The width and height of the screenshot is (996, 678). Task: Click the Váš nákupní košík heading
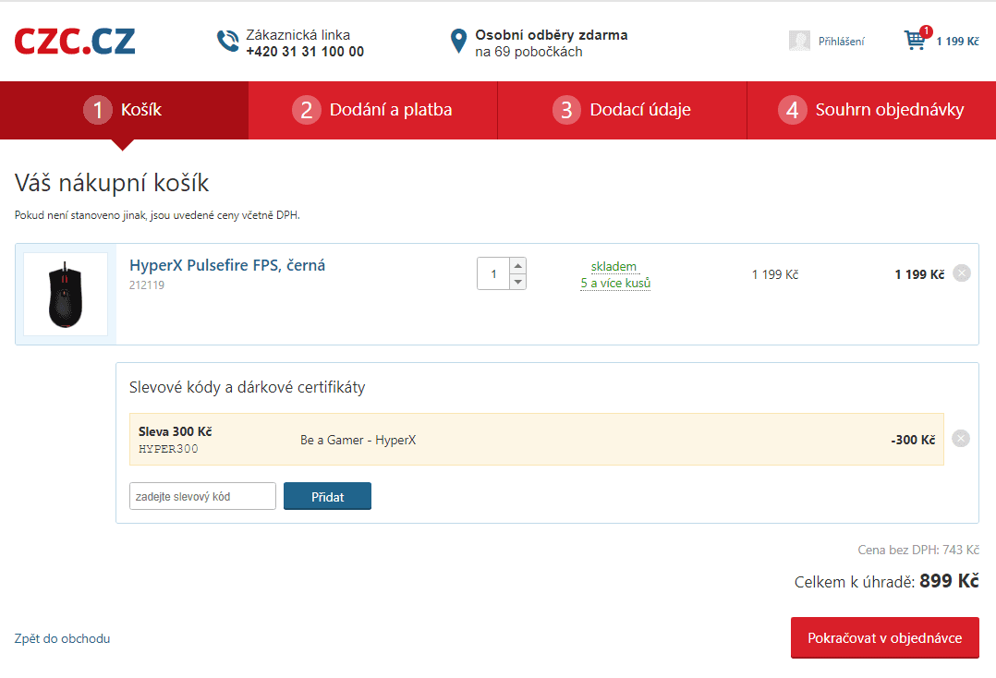112,183
